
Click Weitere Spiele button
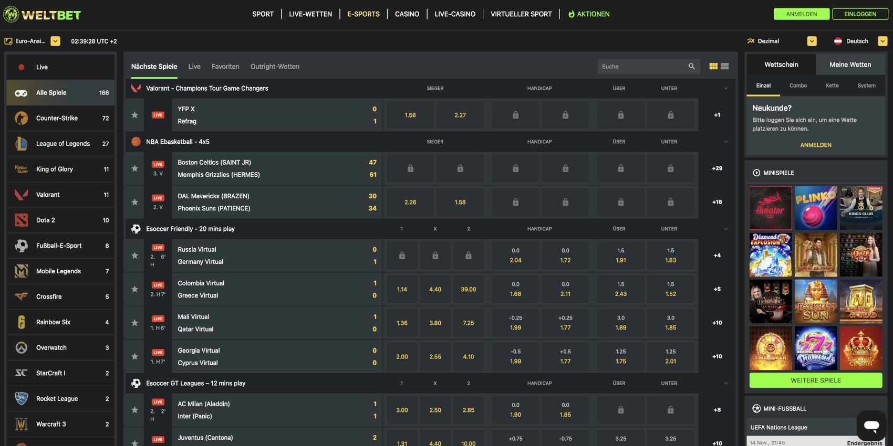[x=816, y=380]
